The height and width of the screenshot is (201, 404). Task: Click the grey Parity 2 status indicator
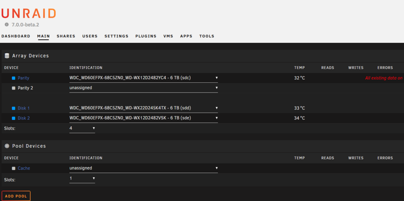(x=14, y=88)
